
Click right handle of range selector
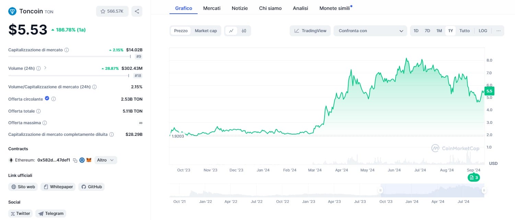point(484,190)
